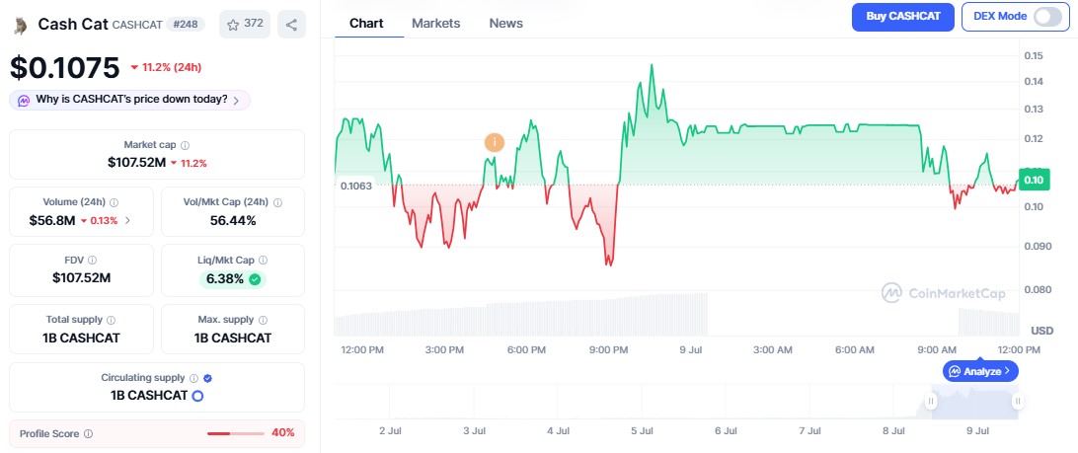
Task: Switch to the Markets tab
Action: pyautogui.click(x=436, y=24)
